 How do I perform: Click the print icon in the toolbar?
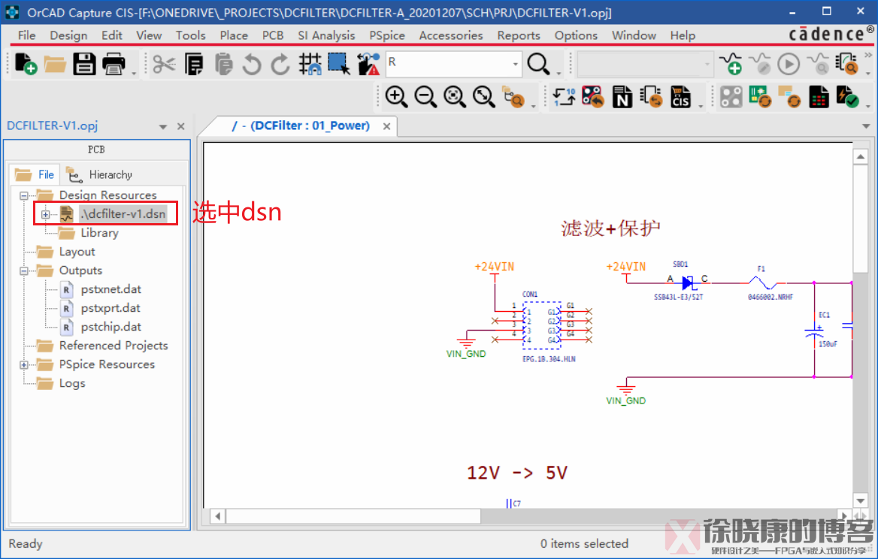pyautogui.click(x=114, y=65)
